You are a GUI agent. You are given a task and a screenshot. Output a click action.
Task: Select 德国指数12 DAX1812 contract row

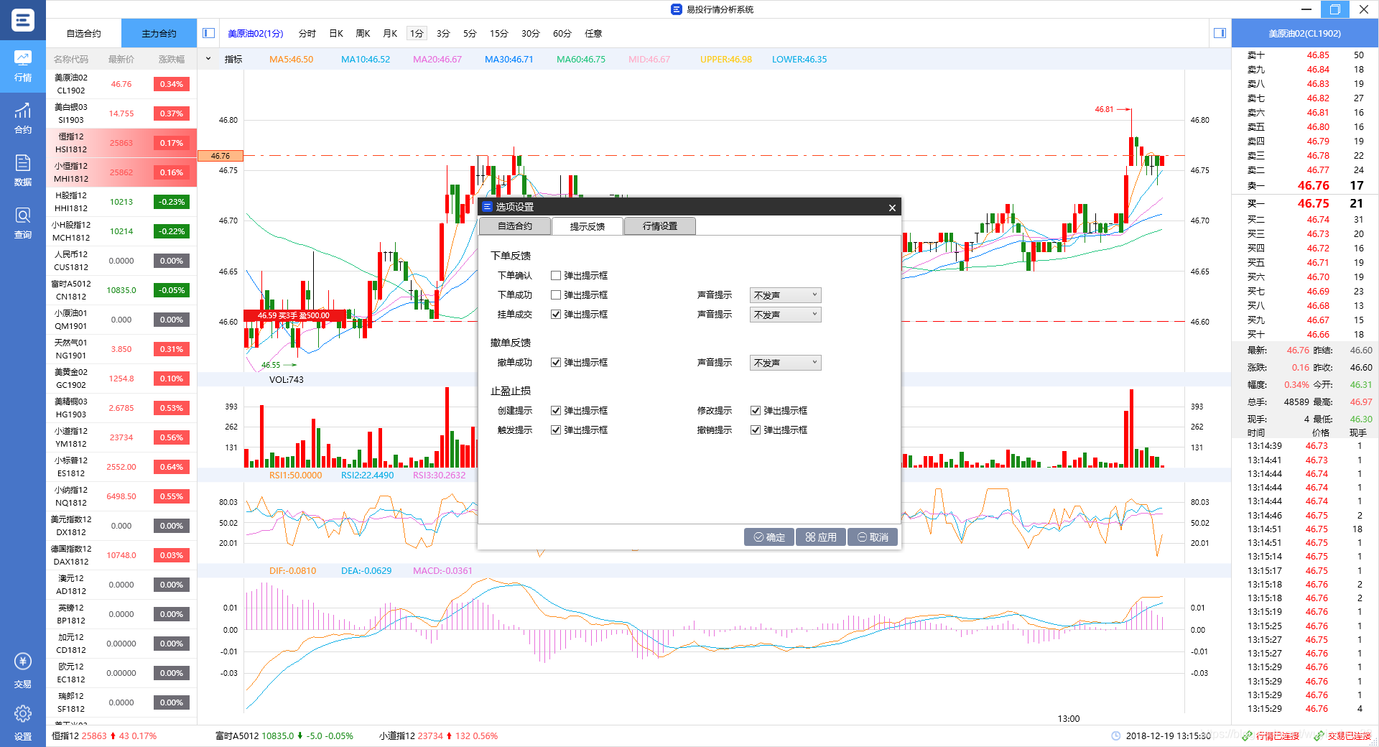pos(121,555)
